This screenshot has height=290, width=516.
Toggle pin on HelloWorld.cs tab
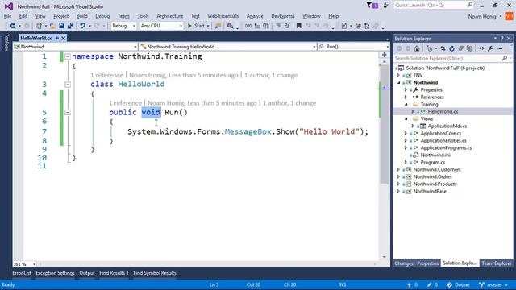(57, 38)
